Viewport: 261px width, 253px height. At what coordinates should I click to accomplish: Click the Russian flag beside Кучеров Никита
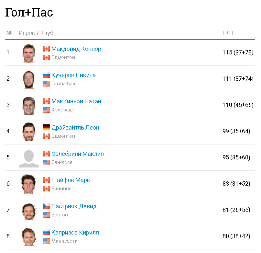tap(47, 75)
